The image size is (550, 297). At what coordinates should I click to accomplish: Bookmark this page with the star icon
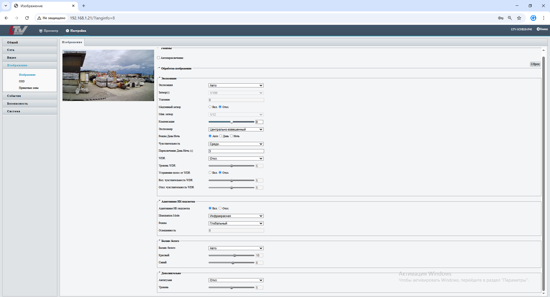click(x=519, y=18)
